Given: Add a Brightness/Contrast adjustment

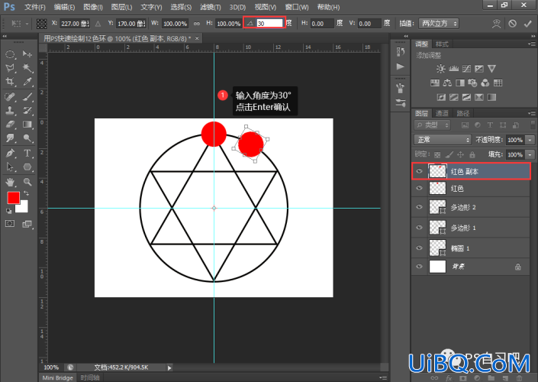Looking at the screenshot, I should pyautogui.click(x=441, y=69).
